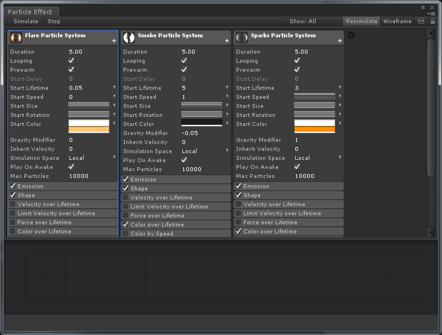This screenshot has height=335, width=442.
Task: Toggle Play On Awake for Smoke system
Action: coord(184,160)
